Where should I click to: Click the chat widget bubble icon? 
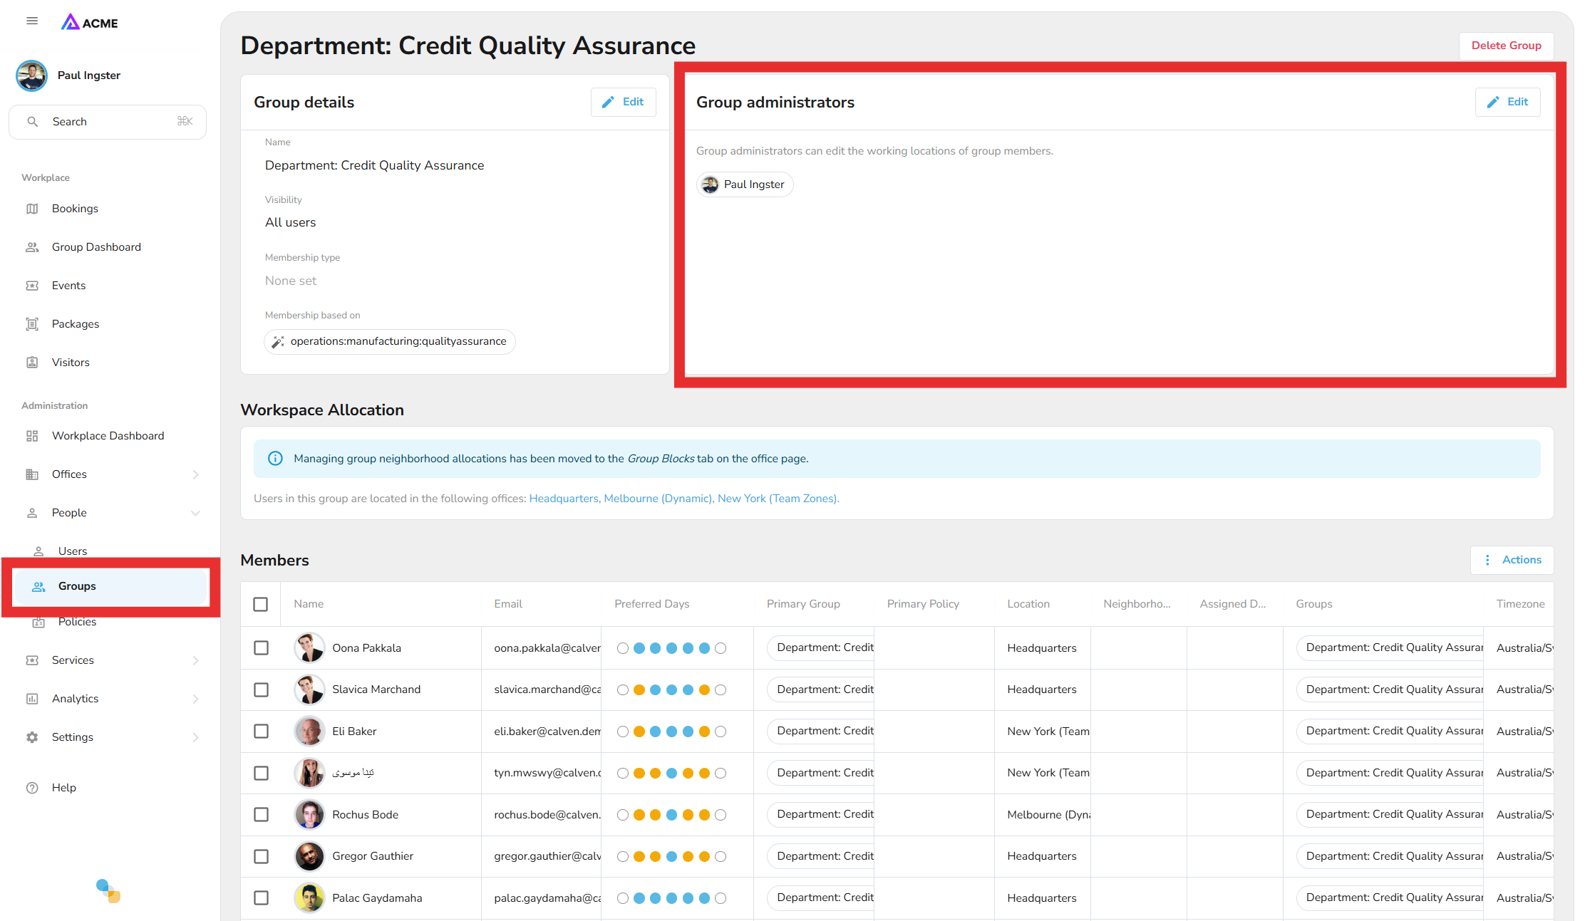click(x=108, y=890)
